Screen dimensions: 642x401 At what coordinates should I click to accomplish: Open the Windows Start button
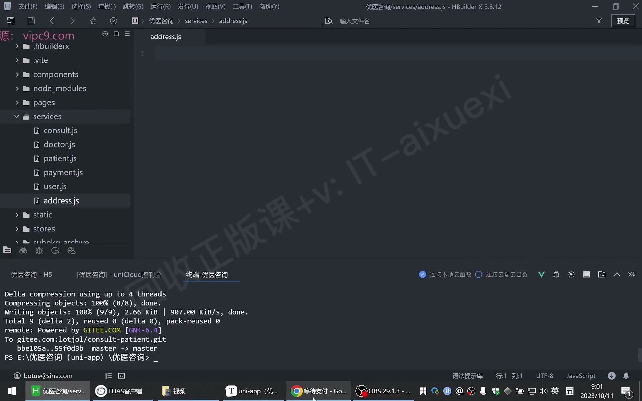(x=12, y=391)
